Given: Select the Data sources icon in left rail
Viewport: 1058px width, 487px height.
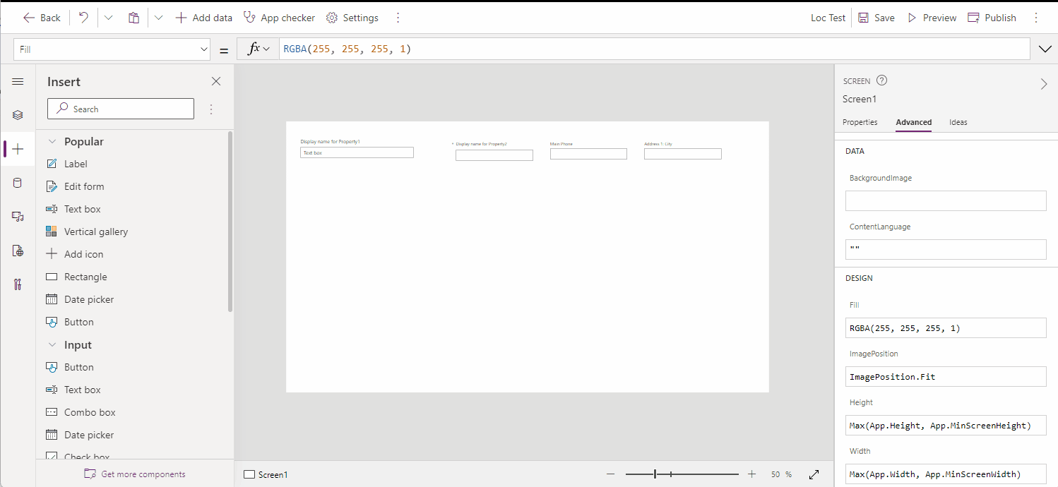Looking at the screenshot, I should [18, 182].
